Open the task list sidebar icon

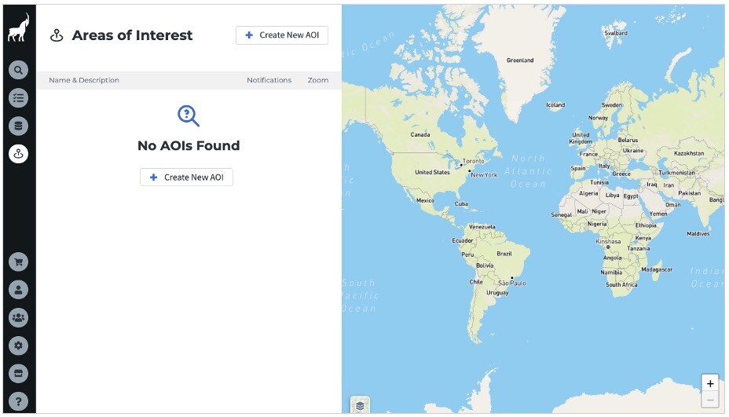tap(18, 98)
